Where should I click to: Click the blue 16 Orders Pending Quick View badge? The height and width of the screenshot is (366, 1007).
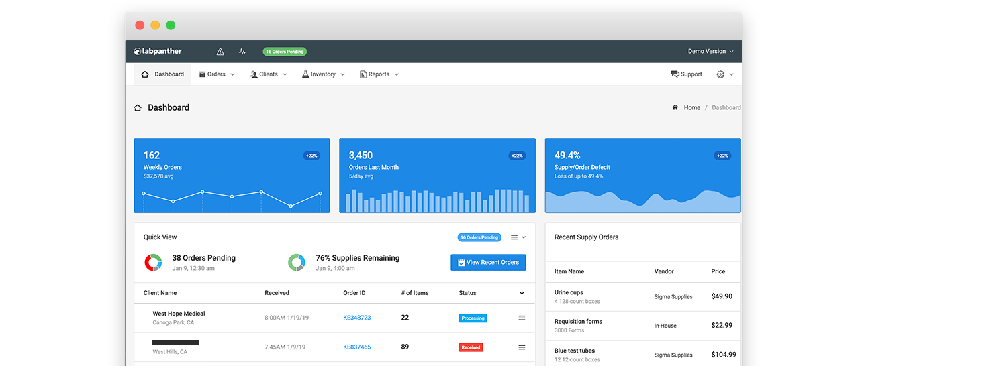tap(480, 237)
